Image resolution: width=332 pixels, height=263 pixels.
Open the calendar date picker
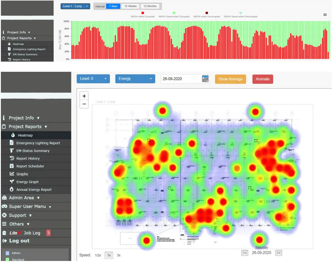click(204, 79)
